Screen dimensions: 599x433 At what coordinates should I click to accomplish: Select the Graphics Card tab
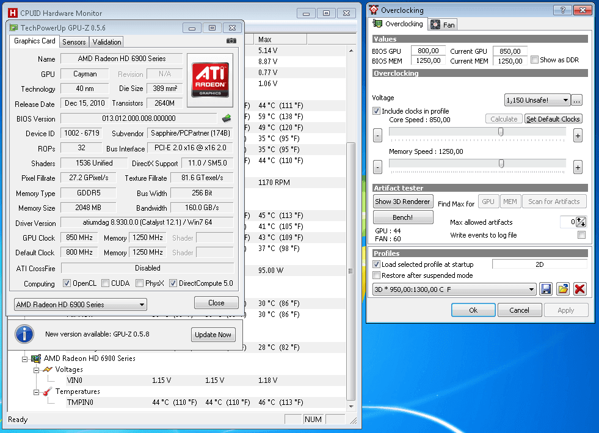click(x=34, y=41)
